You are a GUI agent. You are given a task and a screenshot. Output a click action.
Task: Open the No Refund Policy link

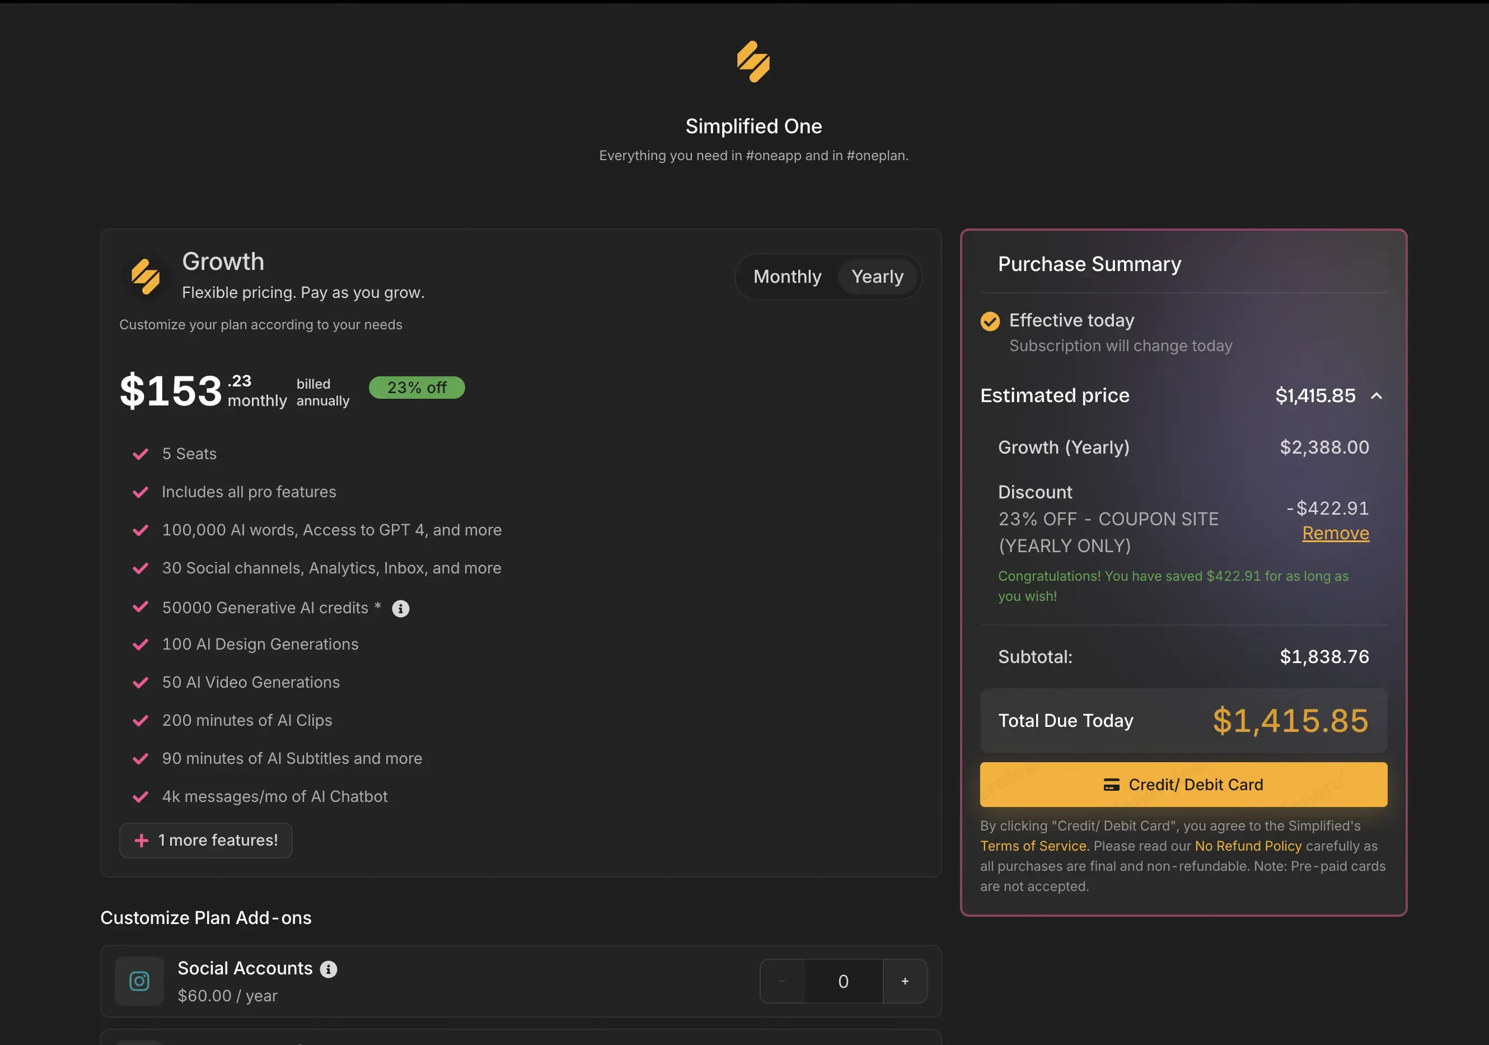coord(1248,846)
